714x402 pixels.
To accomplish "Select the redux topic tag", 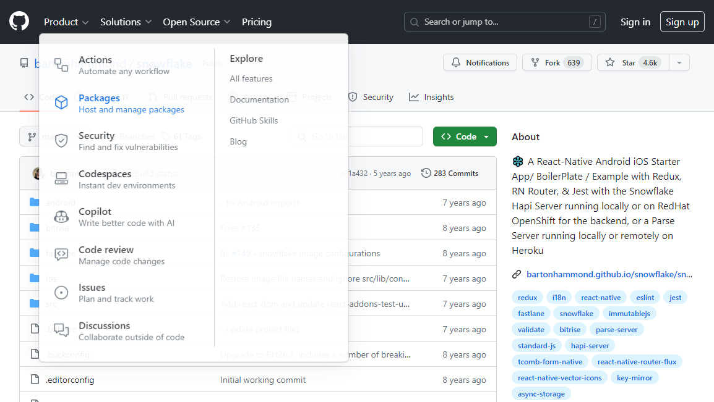I will click(527, 297).
